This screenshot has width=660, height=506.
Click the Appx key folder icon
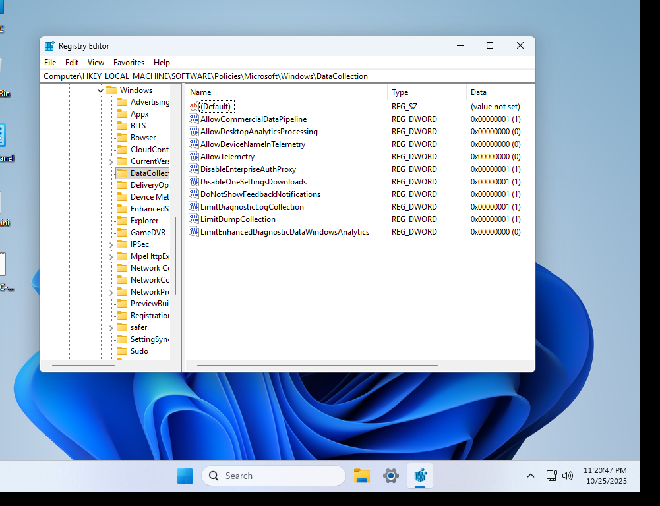click(x=121, y=113)
